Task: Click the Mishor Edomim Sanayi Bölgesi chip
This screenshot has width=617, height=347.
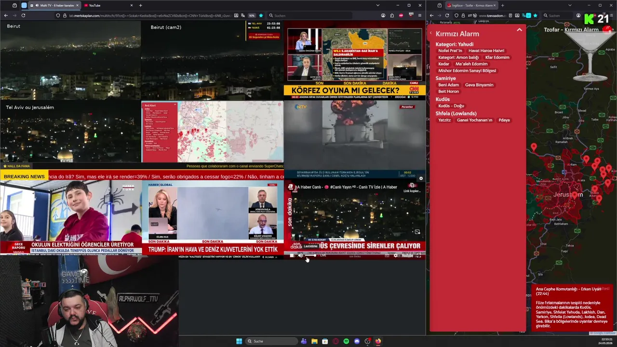Action: point(467,71)
